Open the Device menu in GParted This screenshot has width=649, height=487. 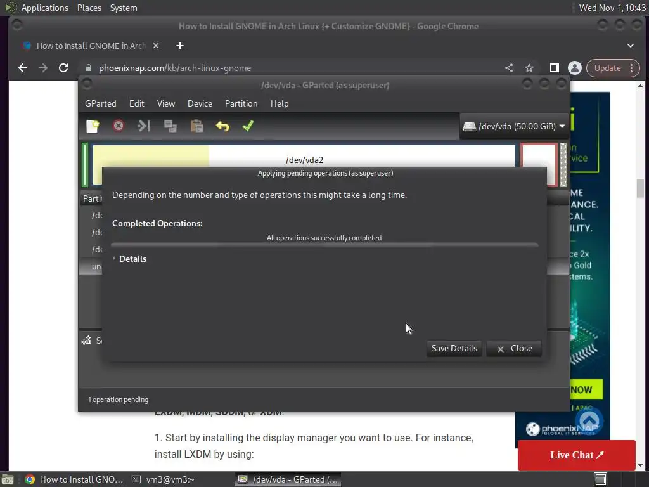pos(200,103)
